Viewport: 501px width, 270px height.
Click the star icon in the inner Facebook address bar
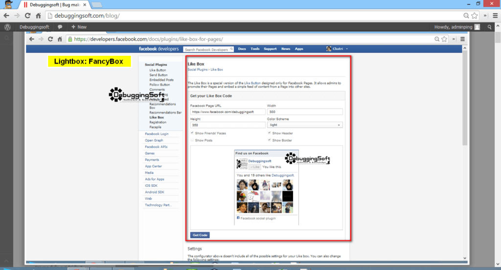coord(444,39)
